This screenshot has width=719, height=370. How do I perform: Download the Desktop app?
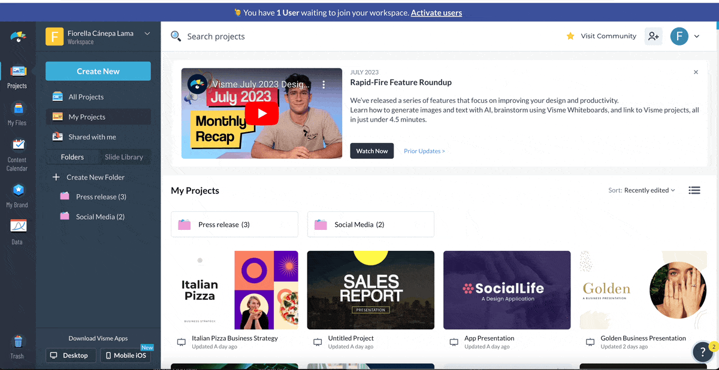pyautogui.click(x=71, y=355)
